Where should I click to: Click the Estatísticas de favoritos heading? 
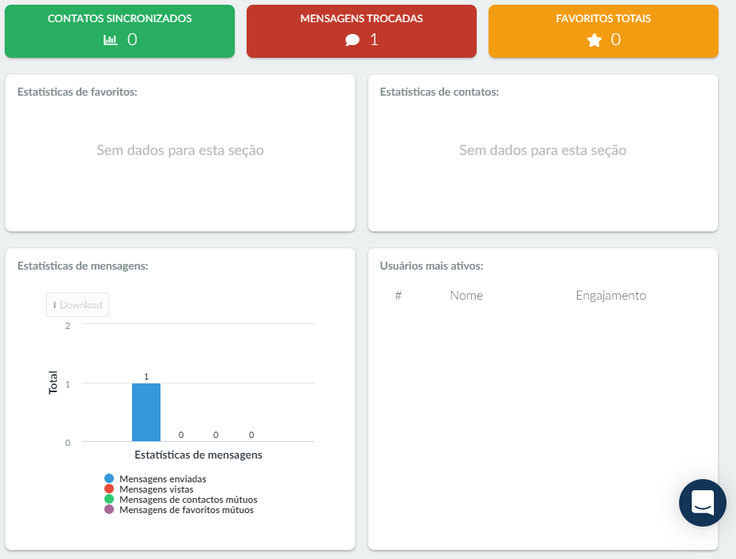(x=77, y=92)
